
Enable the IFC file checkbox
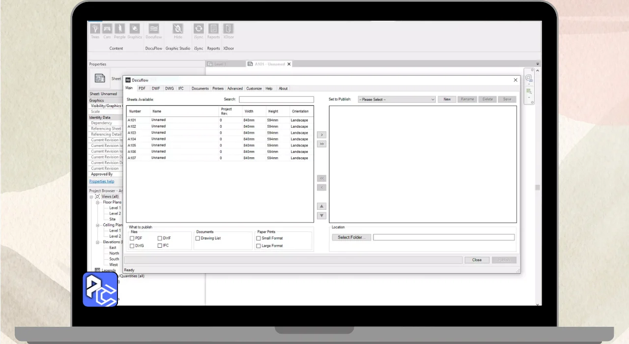tap(160, 246)
